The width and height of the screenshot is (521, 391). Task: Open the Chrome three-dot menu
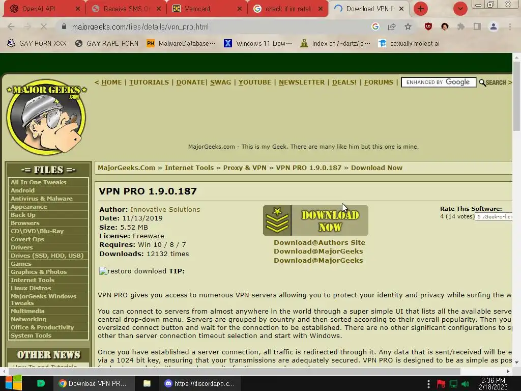coord(510,26)
